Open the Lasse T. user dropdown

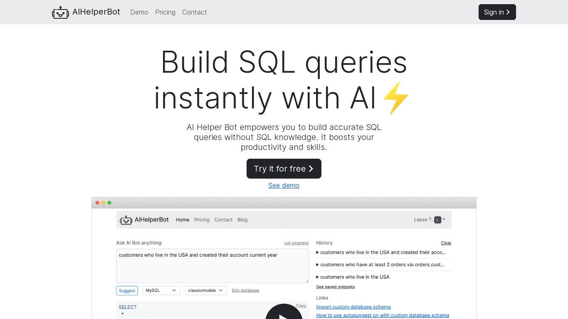tap(430, 220)
